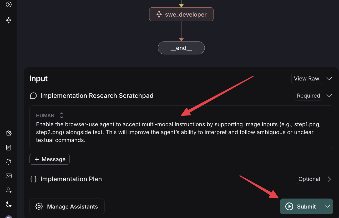Click the chat bubble icon beside Implementation Research Scratchpad
Image resolution: width=339 pixels, height=218 pixels.
pyautogui.click(x=33, y=96)
